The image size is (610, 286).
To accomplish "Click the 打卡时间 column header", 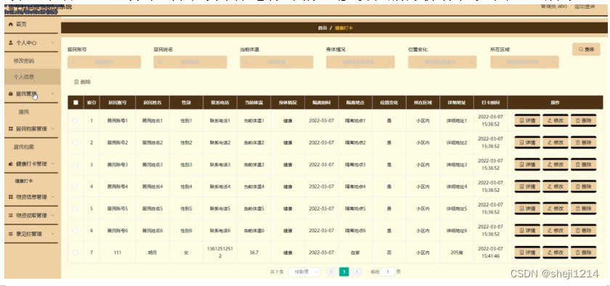I will coord(490,103).
